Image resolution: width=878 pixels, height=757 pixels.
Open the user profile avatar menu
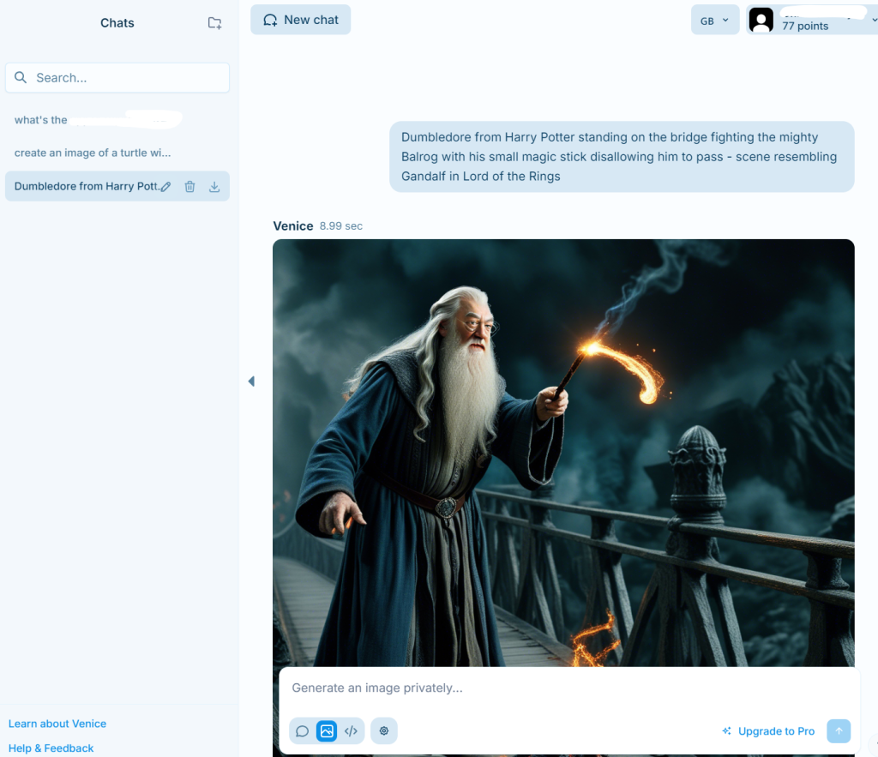[x=761, y=21]
